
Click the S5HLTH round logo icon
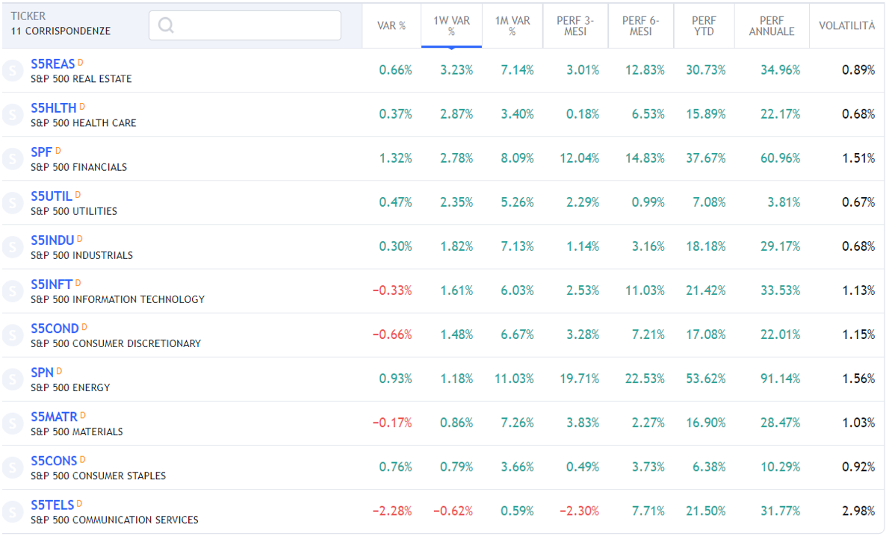tap(13, 115)
